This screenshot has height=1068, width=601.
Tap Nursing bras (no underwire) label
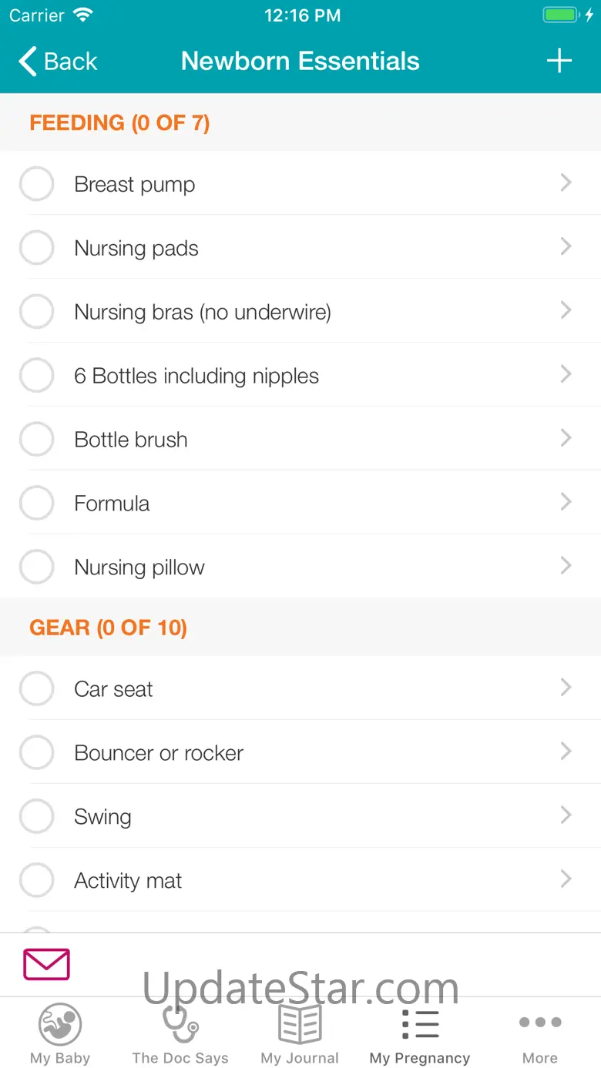[x=203, y=312]
